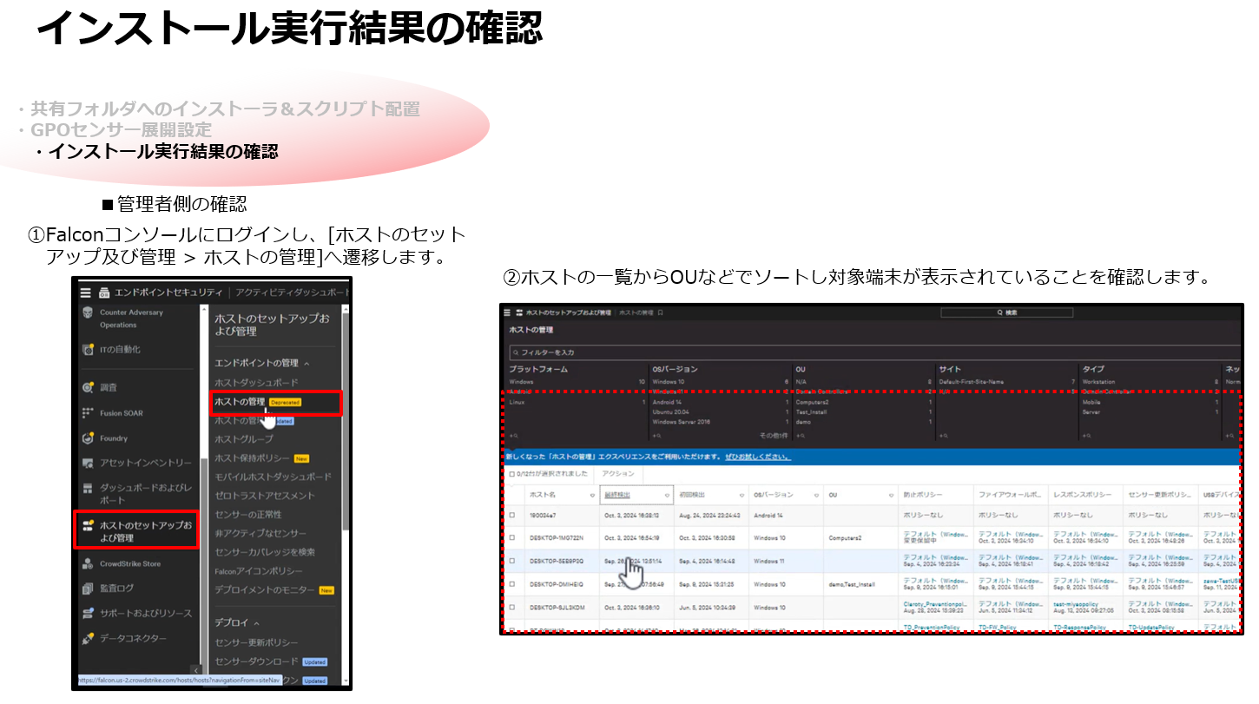This screenshot has height=704, width=1259.
Task: Click 調査 sidebar icon
Action: (x=88, y=388)
